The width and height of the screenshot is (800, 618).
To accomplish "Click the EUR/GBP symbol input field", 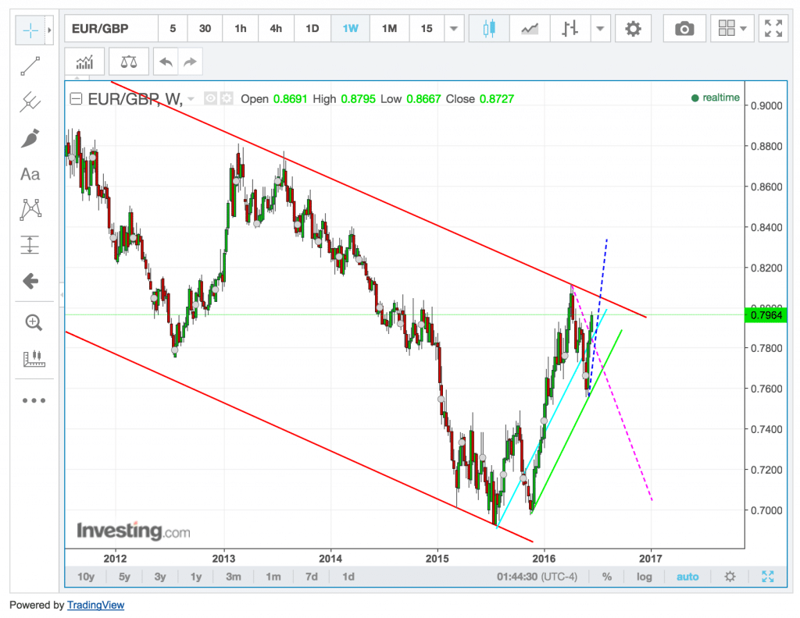I will tap(111, 29).
